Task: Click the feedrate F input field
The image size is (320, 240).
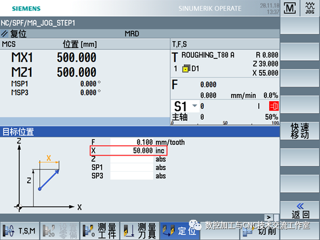Action: 132,142
